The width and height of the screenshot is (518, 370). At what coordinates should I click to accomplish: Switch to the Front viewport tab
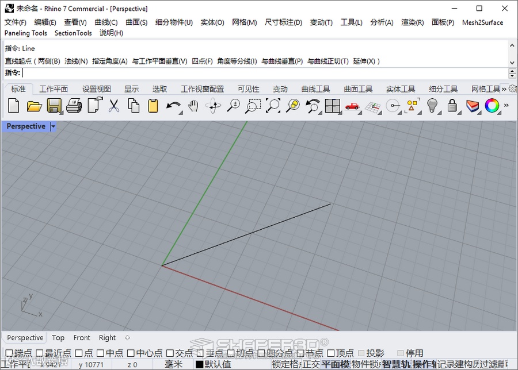[x=82, y=338]
